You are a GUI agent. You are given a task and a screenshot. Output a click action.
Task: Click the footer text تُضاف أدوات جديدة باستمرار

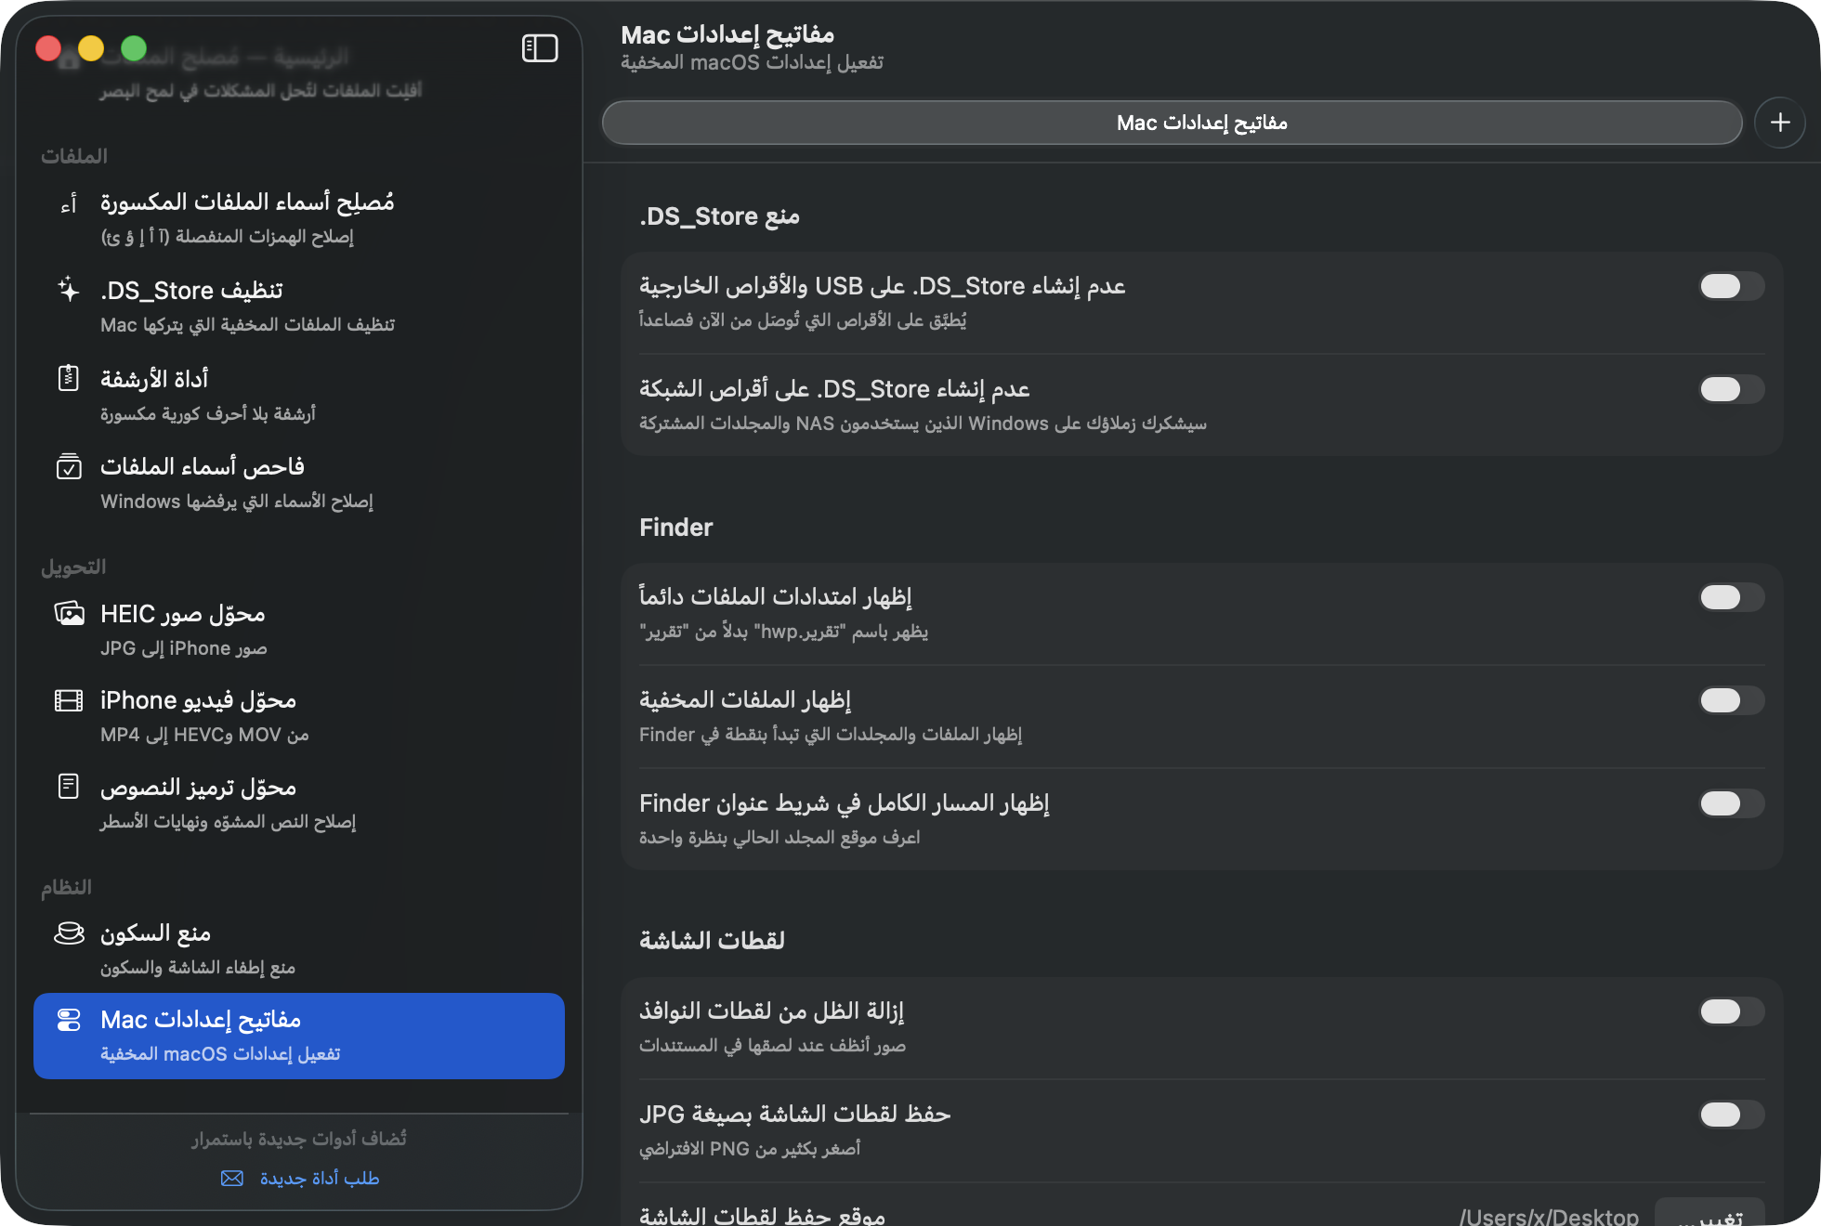coord(299,1139)
